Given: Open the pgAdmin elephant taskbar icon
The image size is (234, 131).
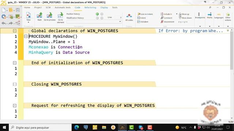Looking at the screenshot, I should [x=86, y=127].
